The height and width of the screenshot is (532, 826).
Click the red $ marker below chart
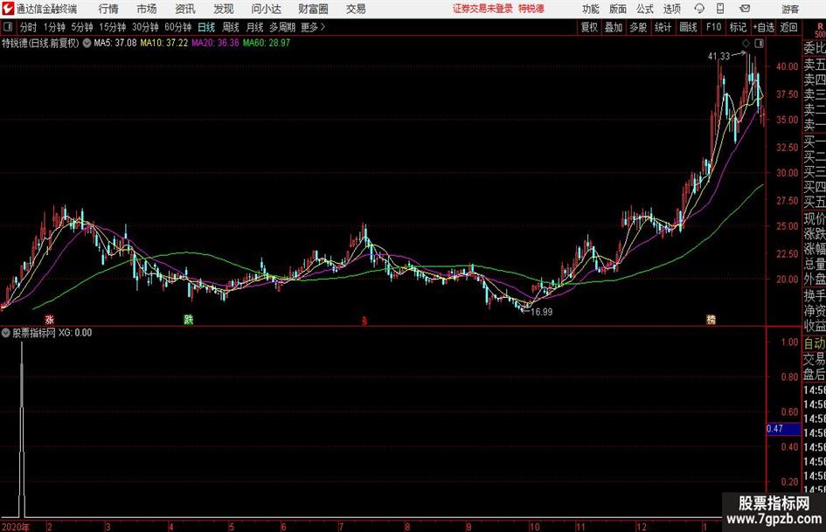click(364, 321)
